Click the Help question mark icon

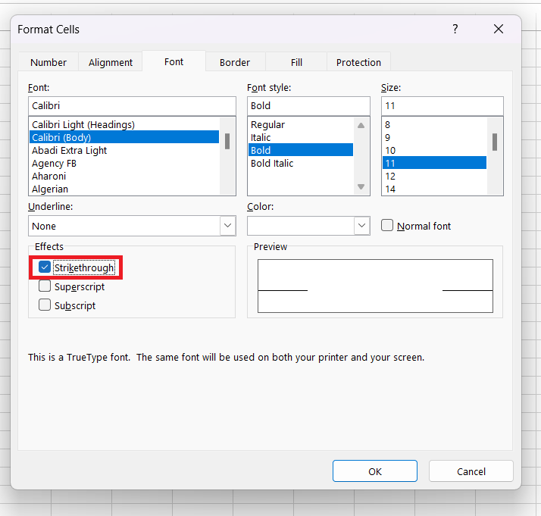click(455, 29)
